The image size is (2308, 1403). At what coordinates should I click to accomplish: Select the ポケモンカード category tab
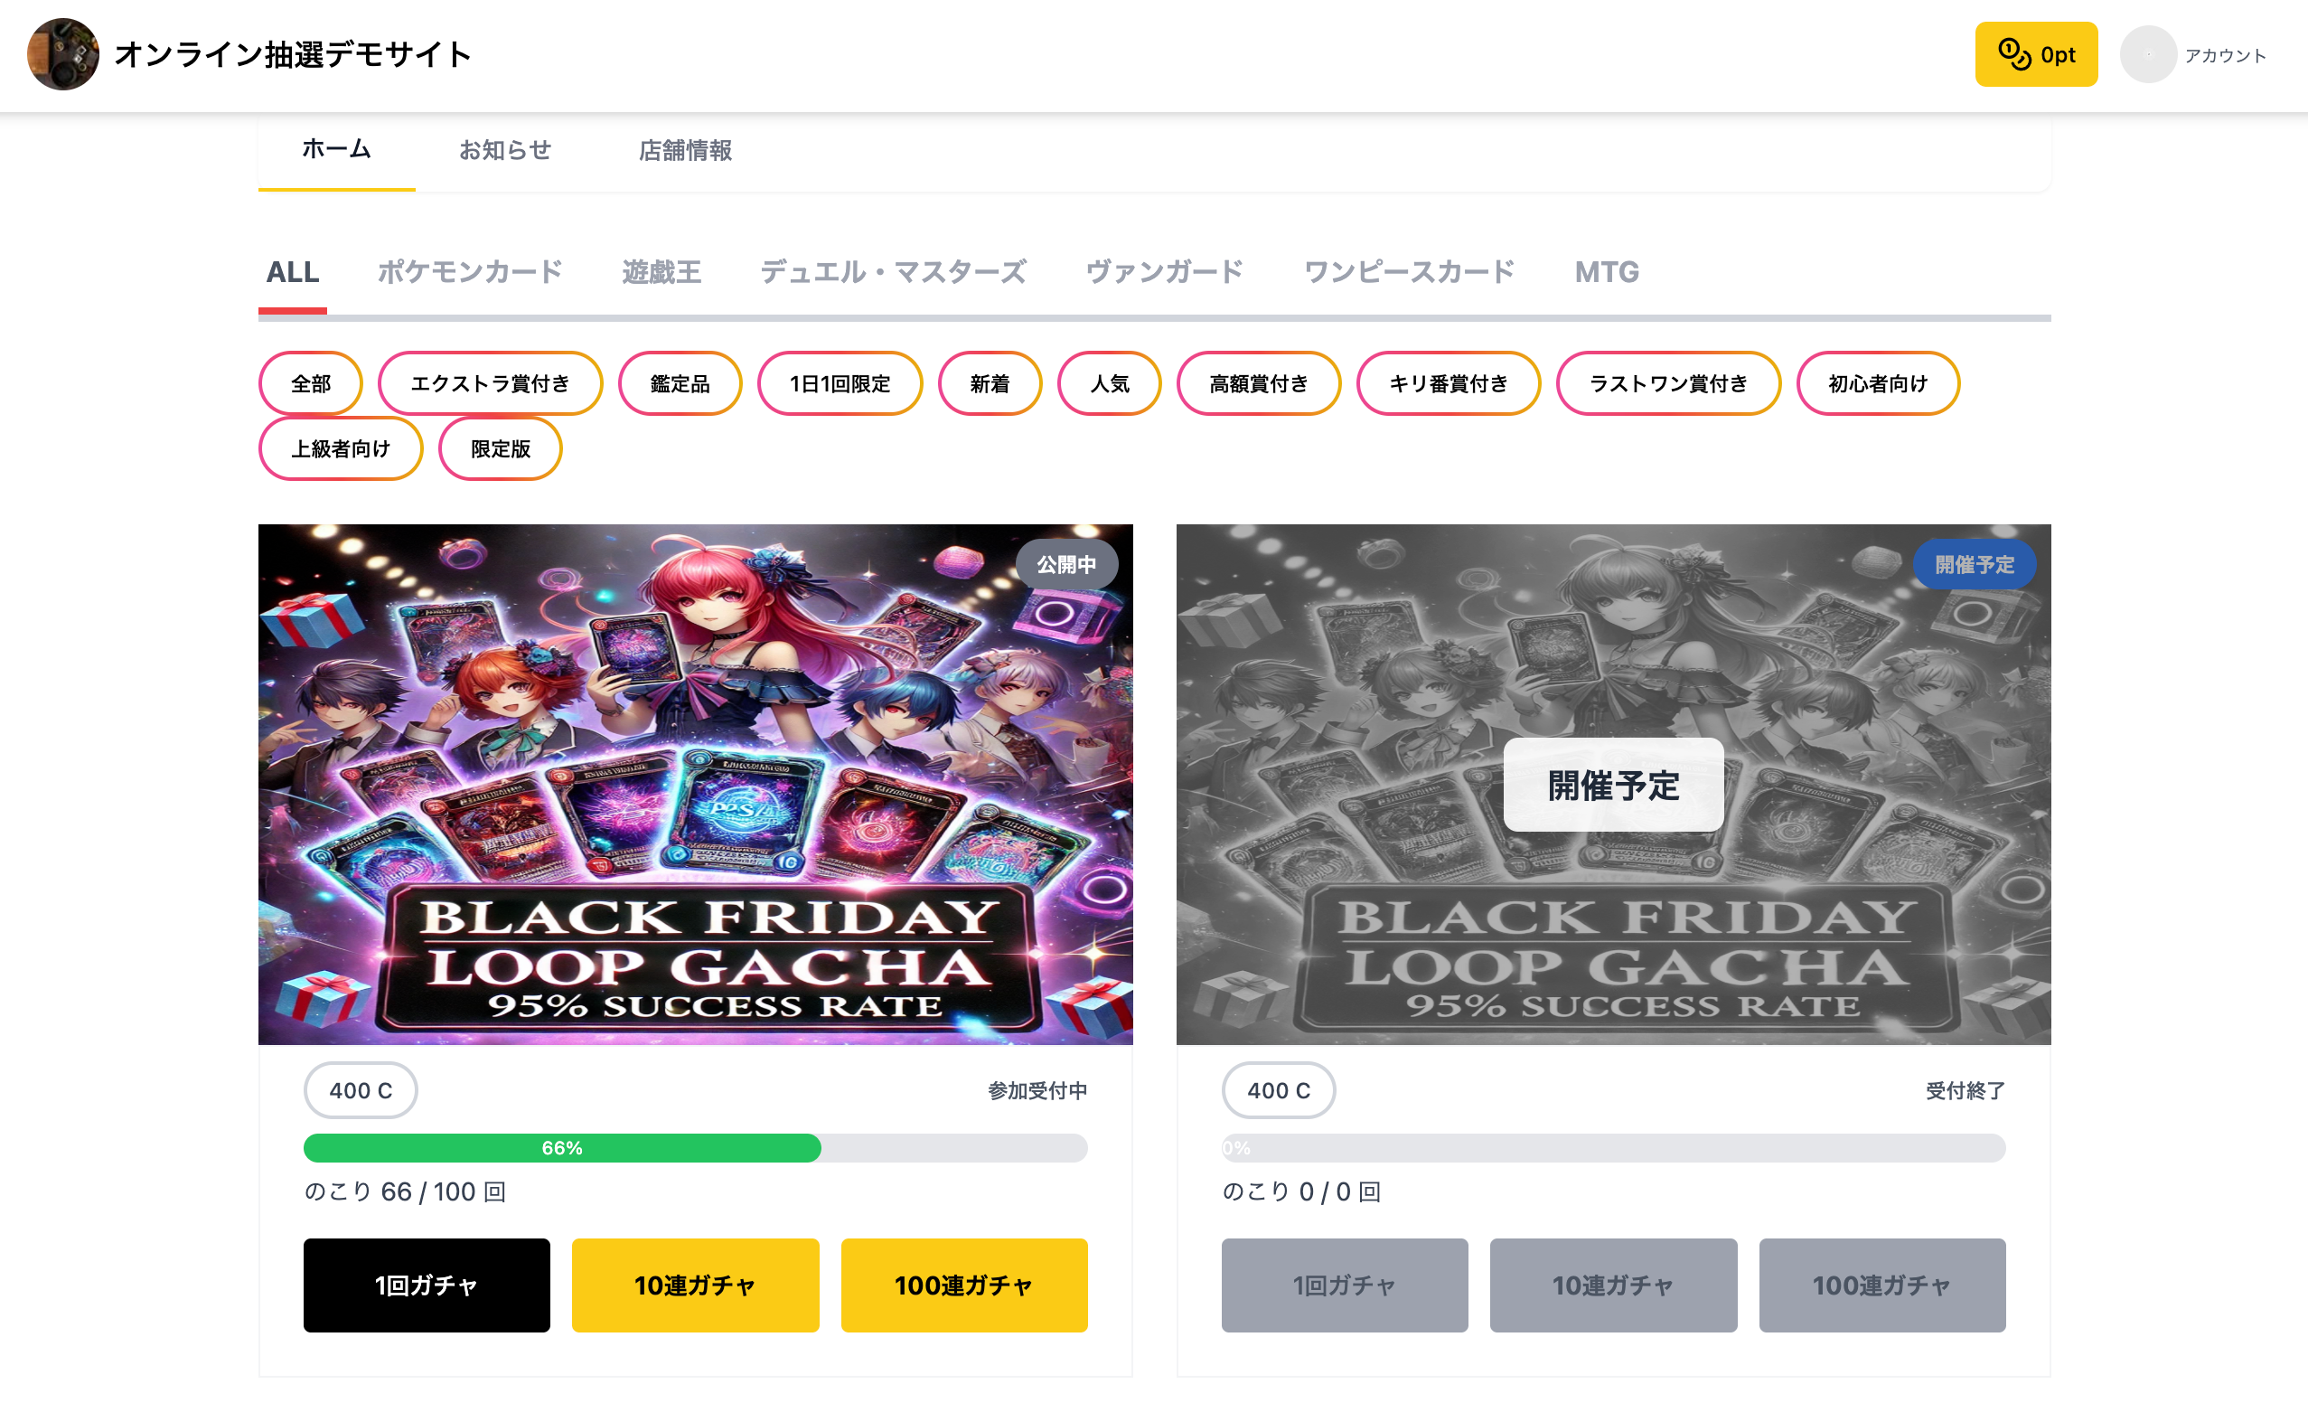[469, 272]
